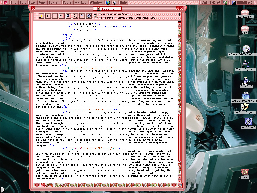Select the DropDisk desktop icon
This screenshot has width=257, height=193.
click(246, 82)
